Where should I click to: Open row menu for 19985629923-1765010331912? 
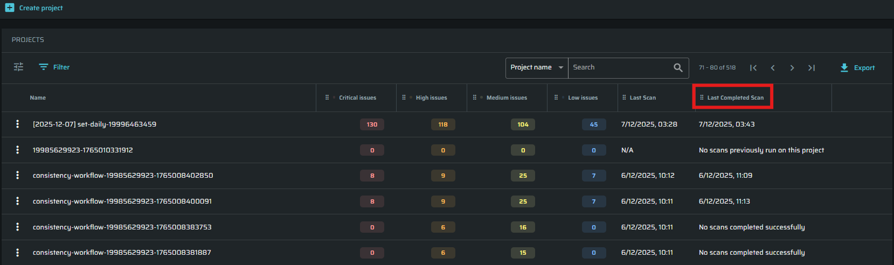point(18,150)
